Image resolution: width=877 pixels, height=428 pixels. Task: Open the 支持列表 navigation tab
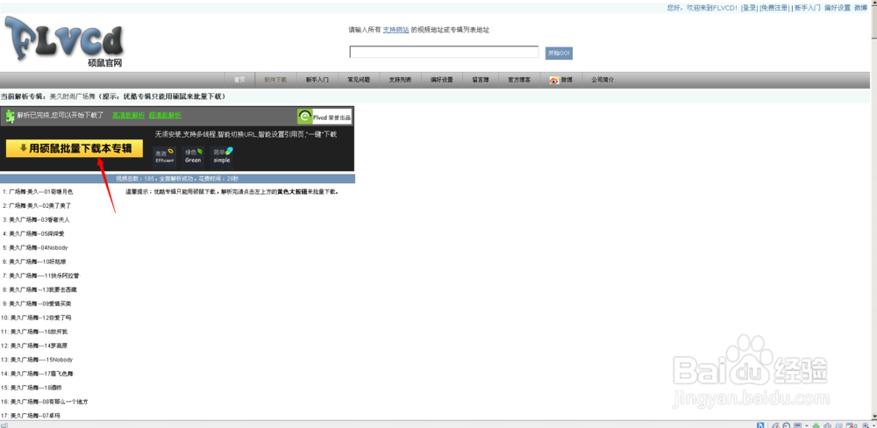coord(400,80)
